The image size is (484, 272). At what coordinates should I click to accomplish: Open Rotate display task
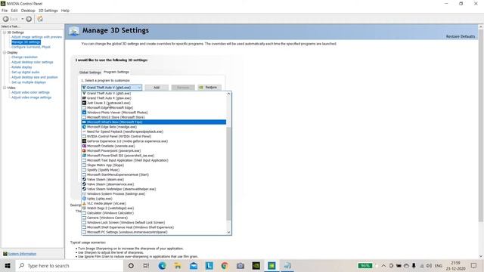tap(22, 67)
